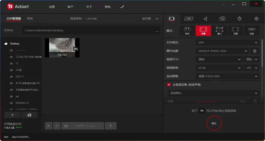This screenshot has width=265, height=141.
Task: Open the api folder
Action: click(17, 96)
